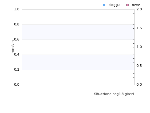
Task: Click the 0.0 label on secondary axis
Action: tap(139, 85)
